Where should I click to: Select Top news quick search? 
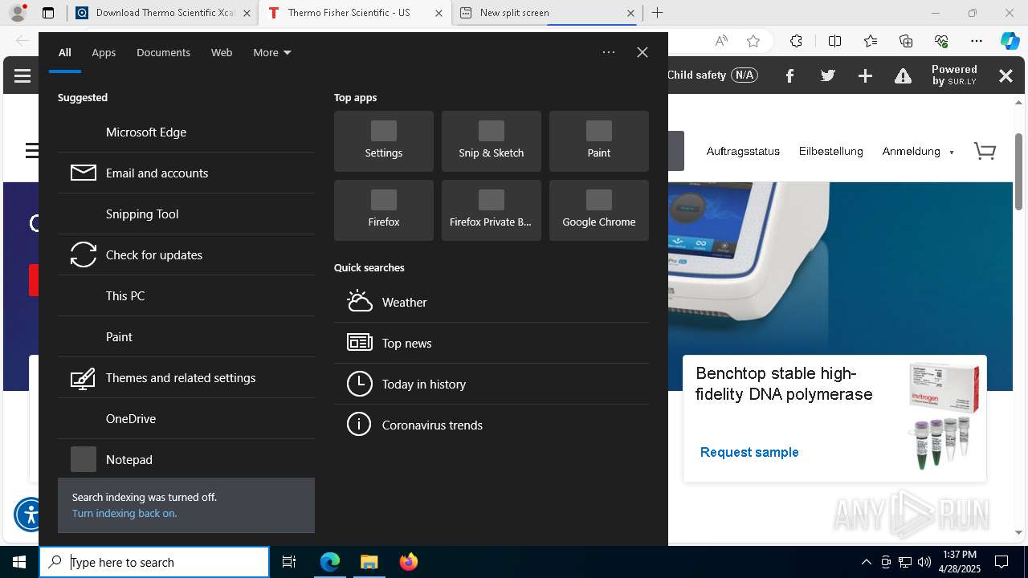(492, 343)
